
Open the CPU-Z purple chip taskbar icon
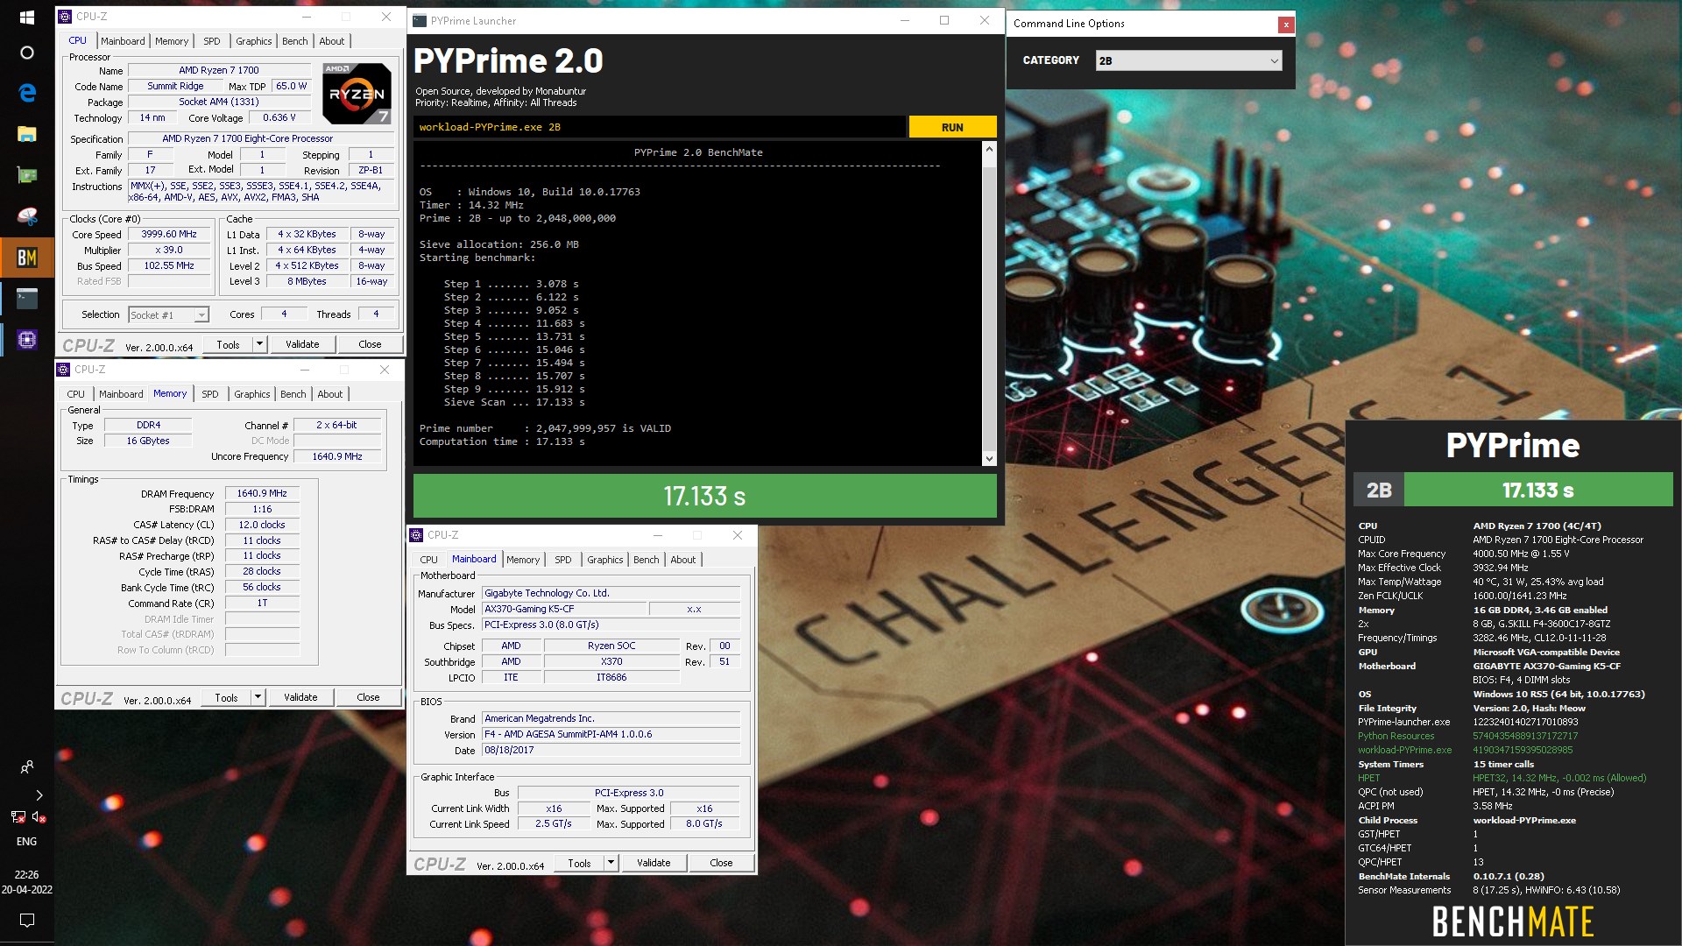(26, 340)
